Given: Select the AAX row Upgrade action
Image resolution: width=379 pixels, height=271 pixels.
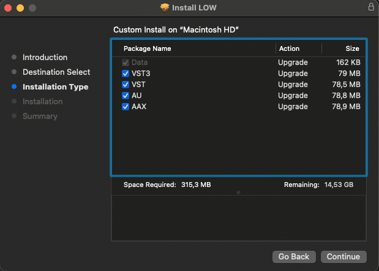Looking at the screenshot, I should tap(293, 107).
